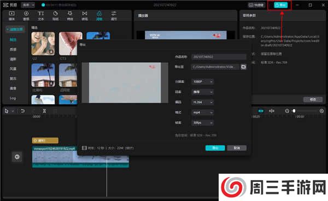
Task: Click the export path field starting C:/Users
Action: [215, 67]
